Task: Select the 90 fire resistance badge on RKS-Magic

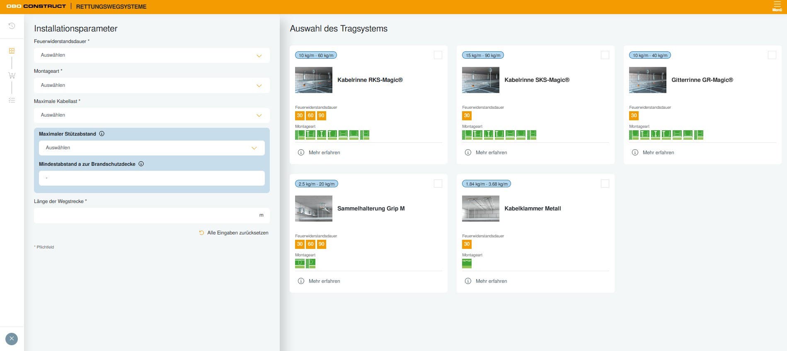Action: [322, 116]
